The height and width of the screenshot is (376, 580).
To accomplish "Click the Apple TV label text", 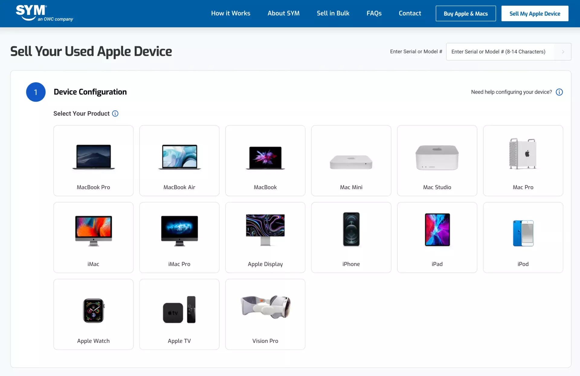I will (x=179, y=341).
